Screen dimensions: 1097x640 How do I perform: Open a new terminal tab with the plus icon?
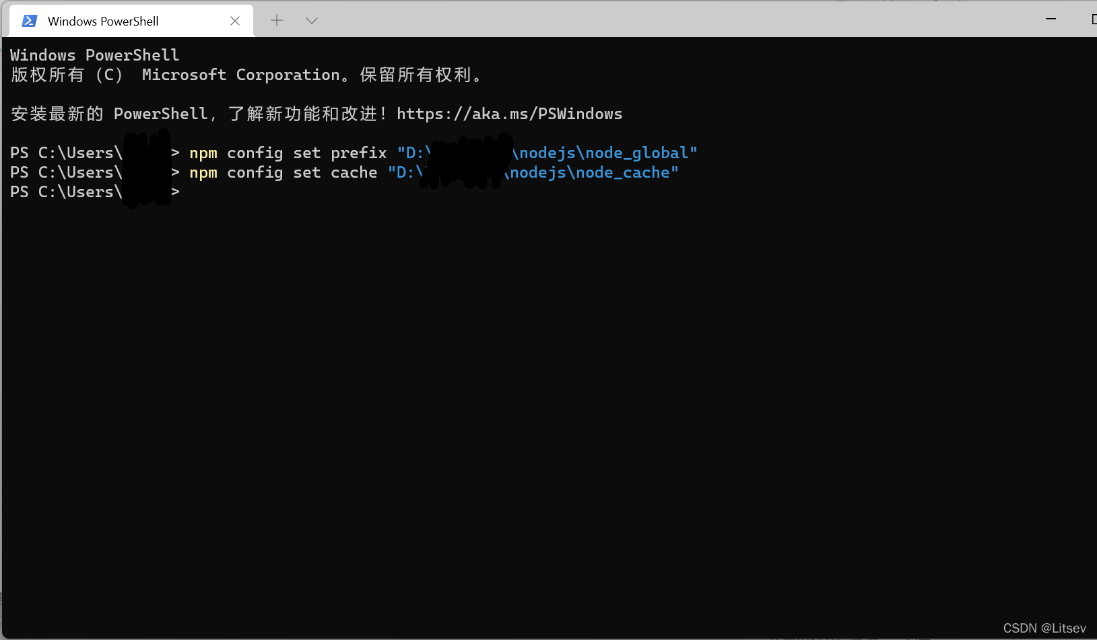tap(276, 20)
